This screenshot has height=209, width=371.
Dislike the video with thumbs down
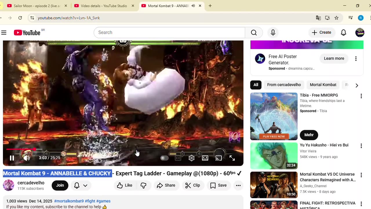click(143, 185)
